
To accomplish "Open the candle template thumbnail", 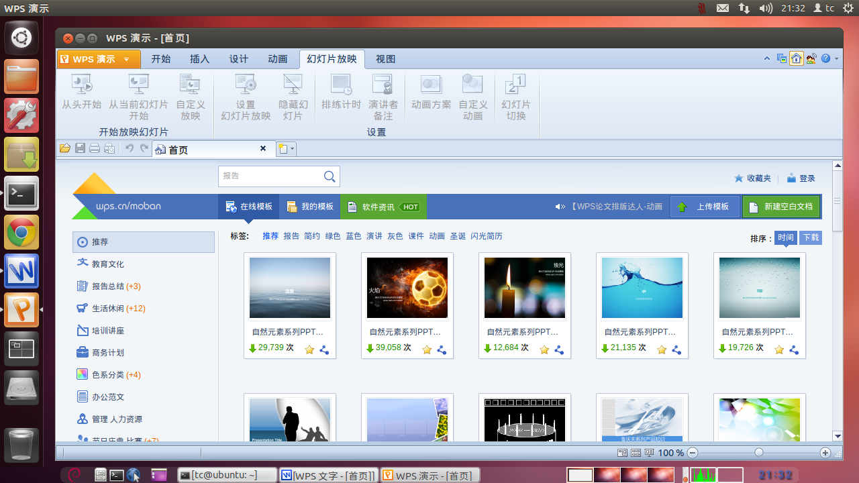I will point(525,288).
